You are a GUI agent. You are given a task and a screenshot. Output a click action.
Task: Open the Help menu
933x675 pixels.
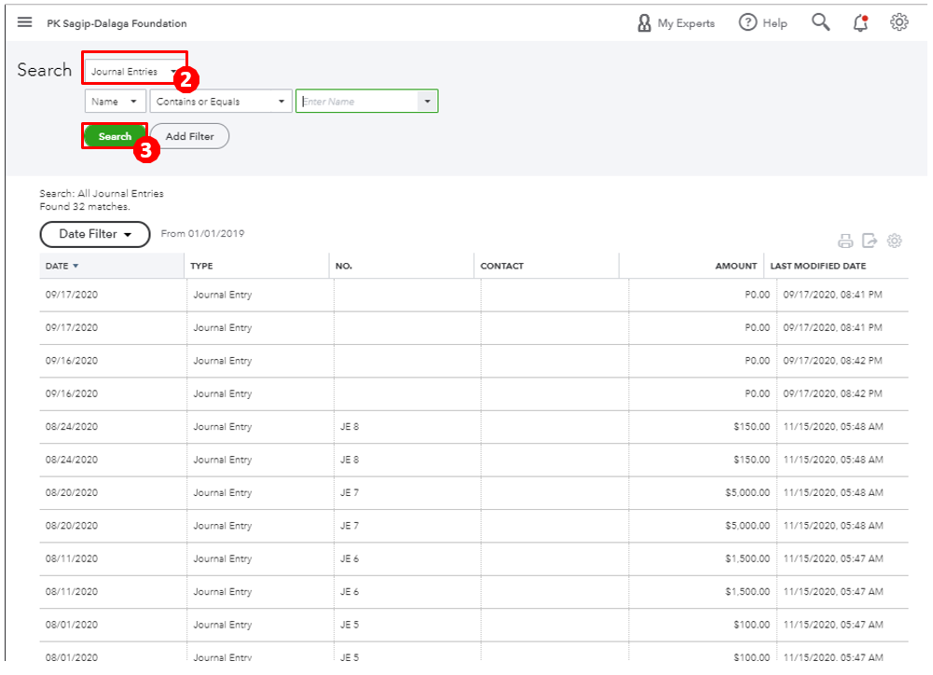[x=762, y=23]
